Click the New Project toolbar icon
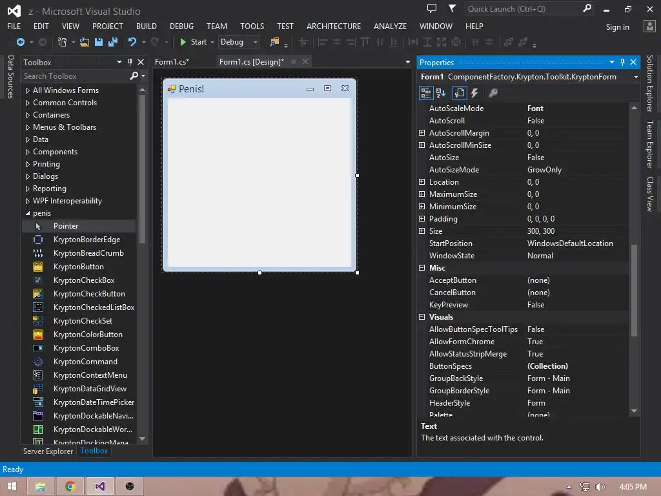The height and width of the screenshot is (496, 661). (x=63, y=42)
